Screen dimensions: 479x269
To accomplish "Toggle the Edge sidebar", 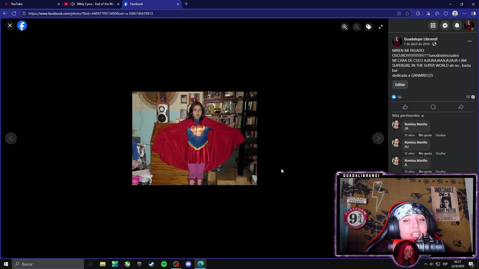I will (x=473, y=13).
